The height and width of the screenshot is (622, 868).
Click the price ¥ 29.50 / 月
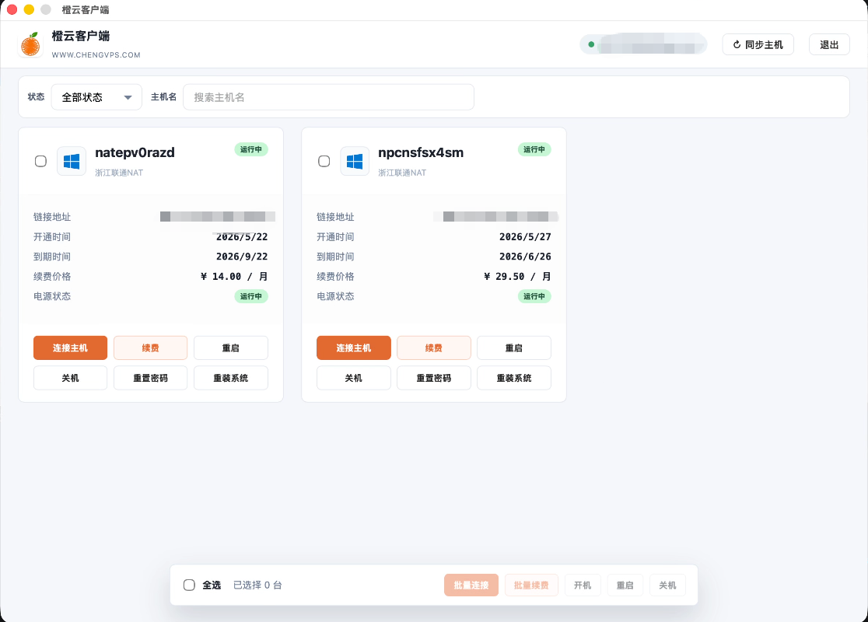517,277
